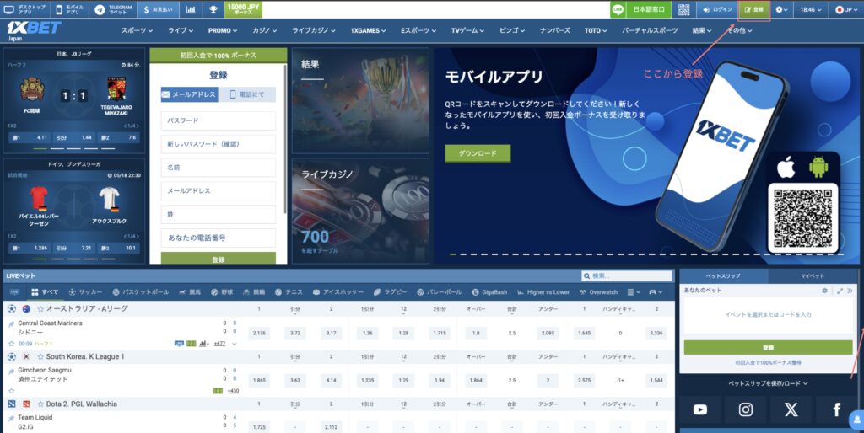This screenshot has width=864, height=433.
Task: Pin the Gimcheon Sangmu match
Action: coord(11,372)
